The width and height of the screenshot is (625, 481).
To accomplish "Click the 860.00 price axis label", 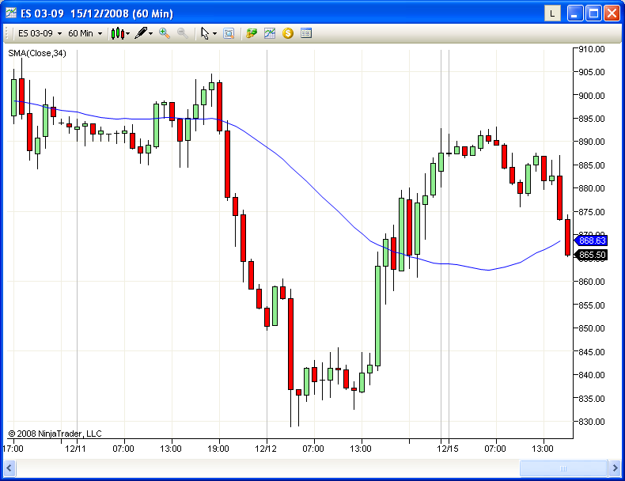I will click(x=592, y=282).
